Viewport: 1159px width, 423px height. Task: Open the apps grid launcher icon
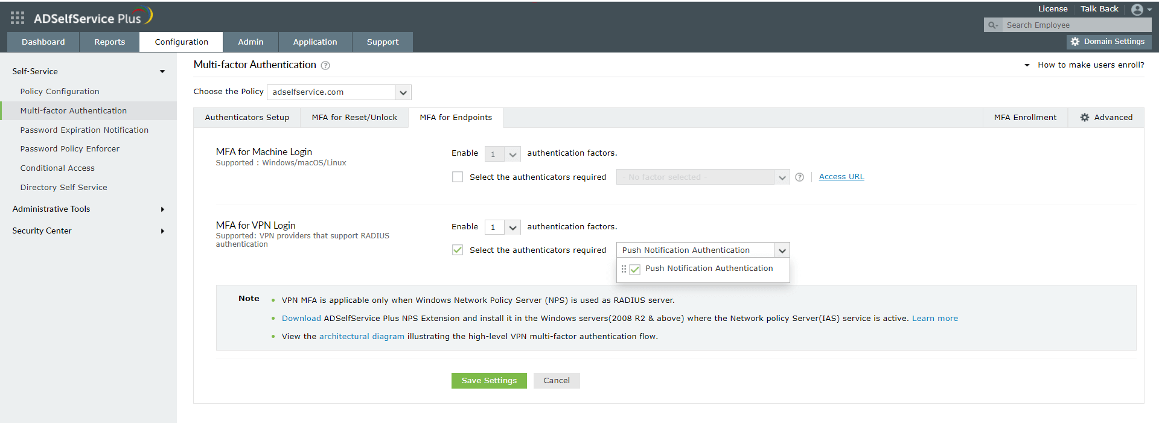(18, 18)
